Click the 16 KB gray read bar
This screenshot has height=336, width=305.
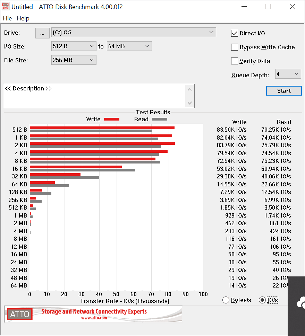coord(83,170)
